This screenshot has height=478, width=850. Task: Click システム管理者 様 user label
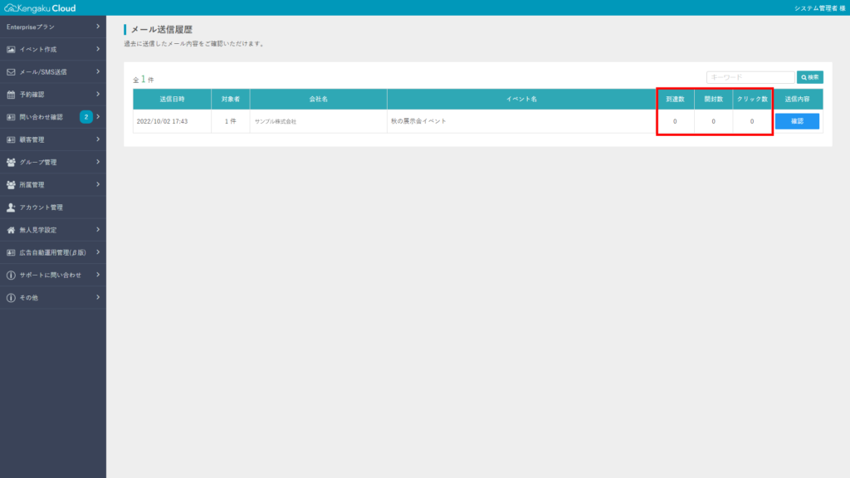pyautogui.click(x=819, y=8)
